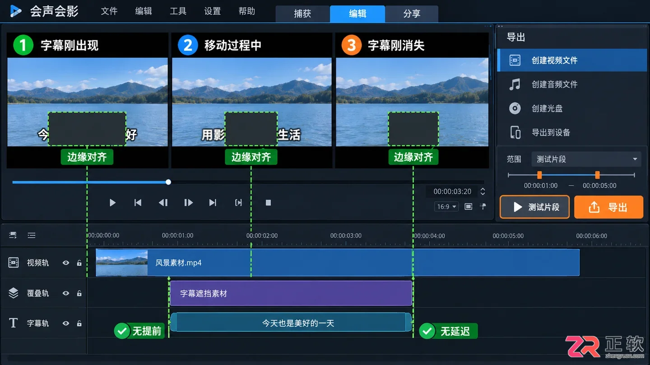Click the play-in-range bracket icon
The height and width of the screenshot is (365, 650).
[x=238, y=203]
